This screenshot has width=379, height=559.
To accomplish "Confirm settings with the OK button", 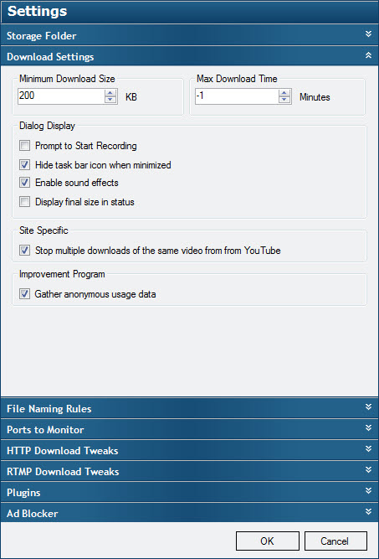I will pyautogui.click(x=267, y=541).
